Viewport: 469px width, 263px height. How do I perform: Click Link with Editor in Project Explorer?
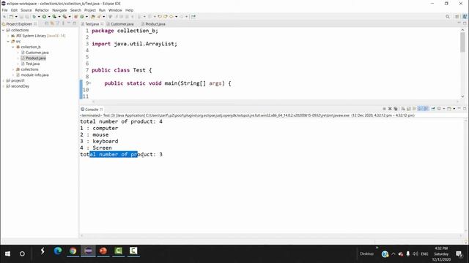tap(52, 23)
